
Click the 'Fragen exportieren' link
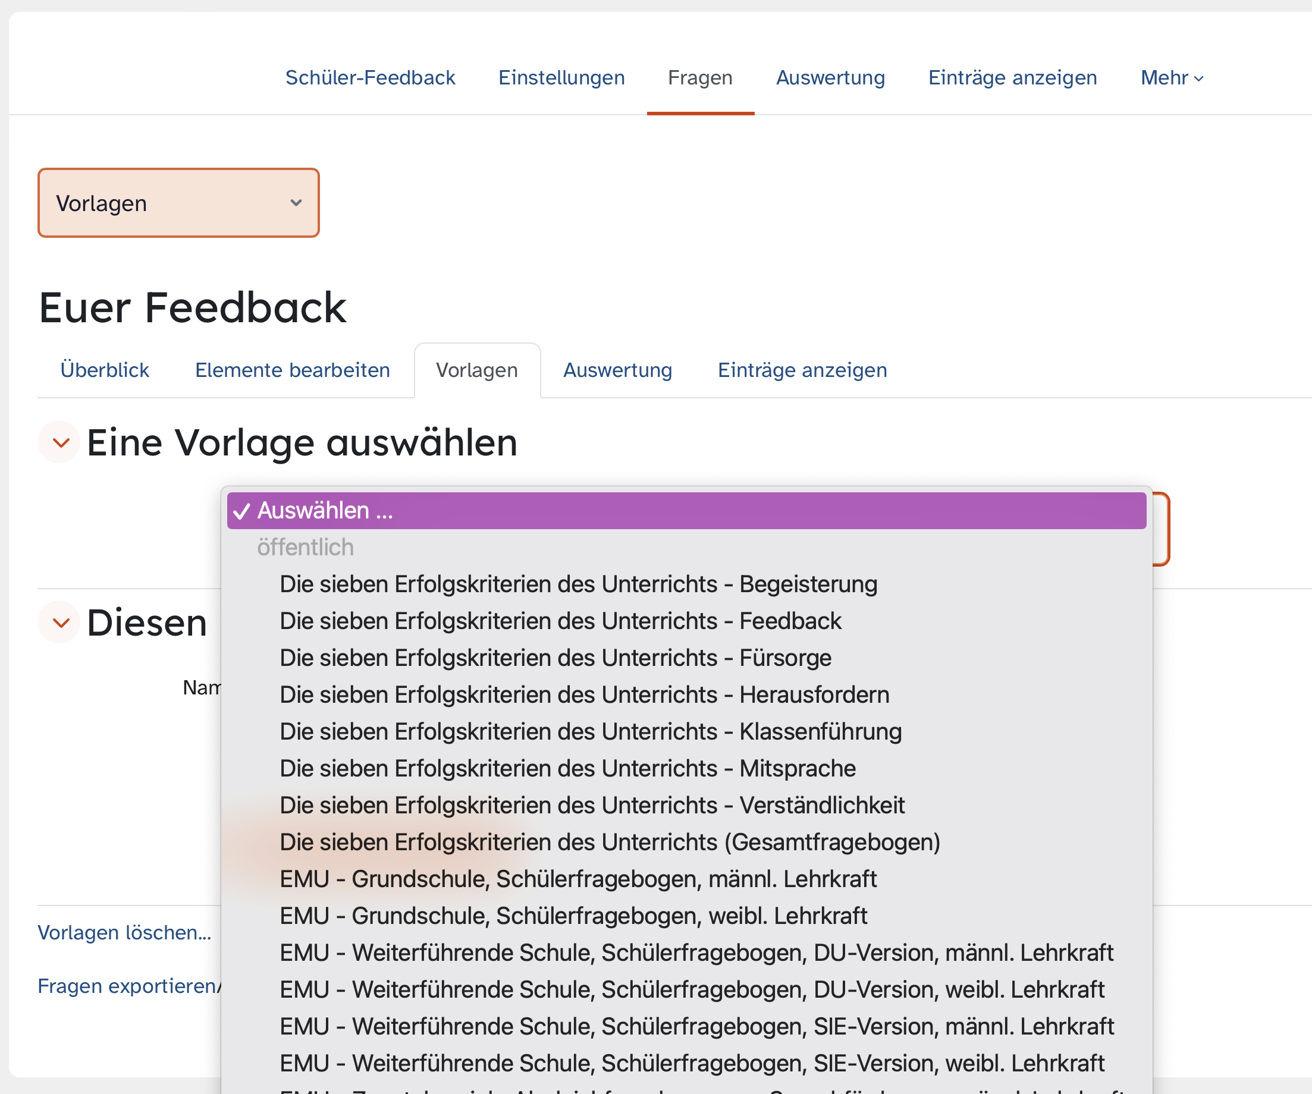pyautogui.click(x=127, y=986)
